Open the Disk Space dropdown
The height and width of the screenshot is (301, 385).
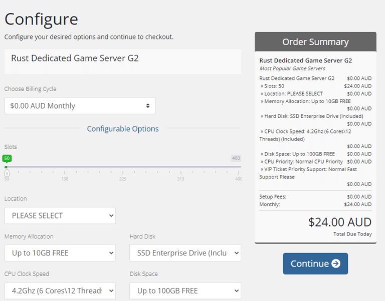pos(185,290)
